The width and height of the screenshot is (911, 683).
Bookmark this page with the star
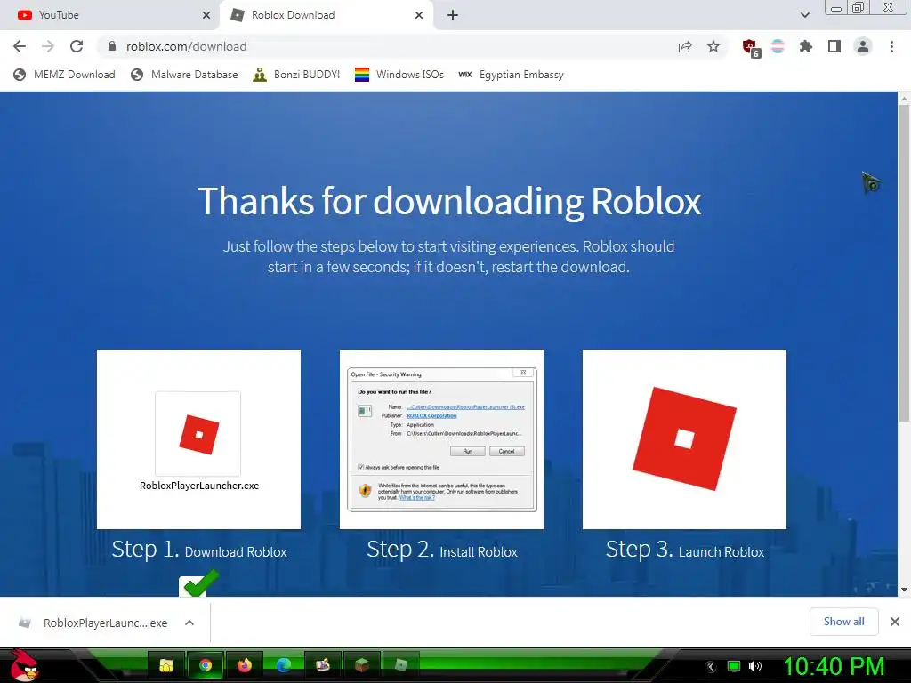713,46
